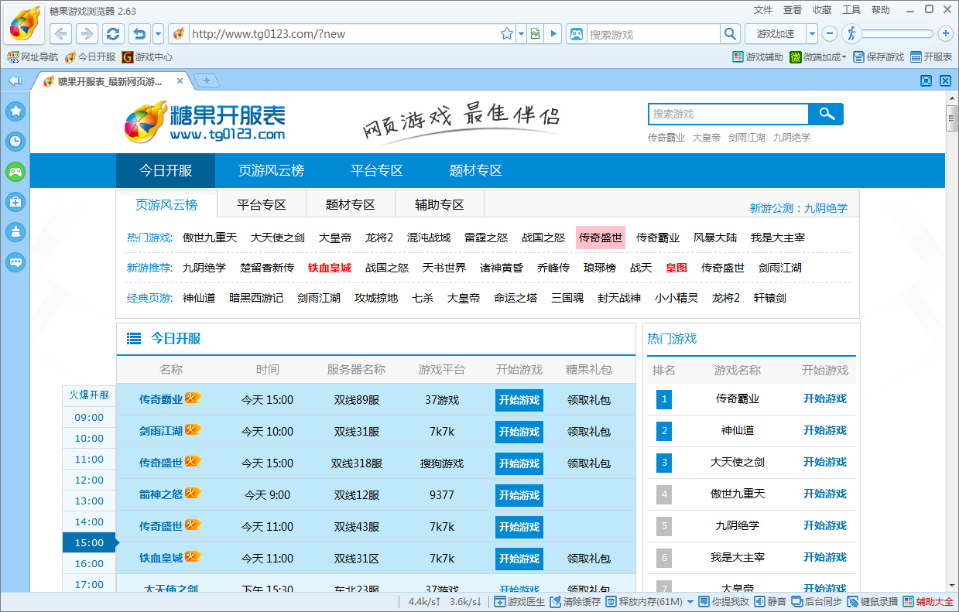Open the dropdown next to the undo icon
The width and height of the screenshot is (959, 612).
click(158, 34)
